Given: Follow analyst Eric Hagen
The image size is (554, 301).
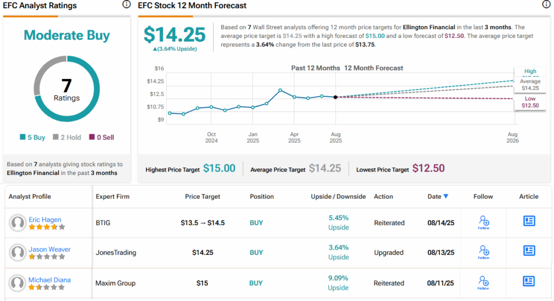Looking at the screenshot, I should 484,223.
